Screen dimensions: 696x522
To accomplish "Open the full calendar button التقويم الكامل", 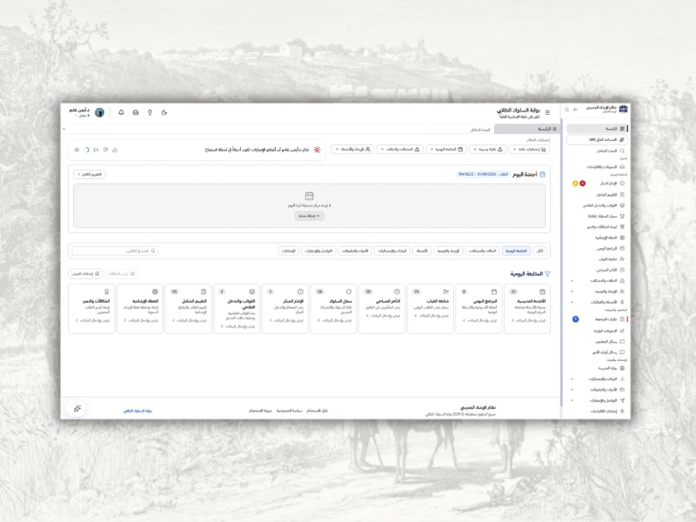I will [x=90, y=175].
